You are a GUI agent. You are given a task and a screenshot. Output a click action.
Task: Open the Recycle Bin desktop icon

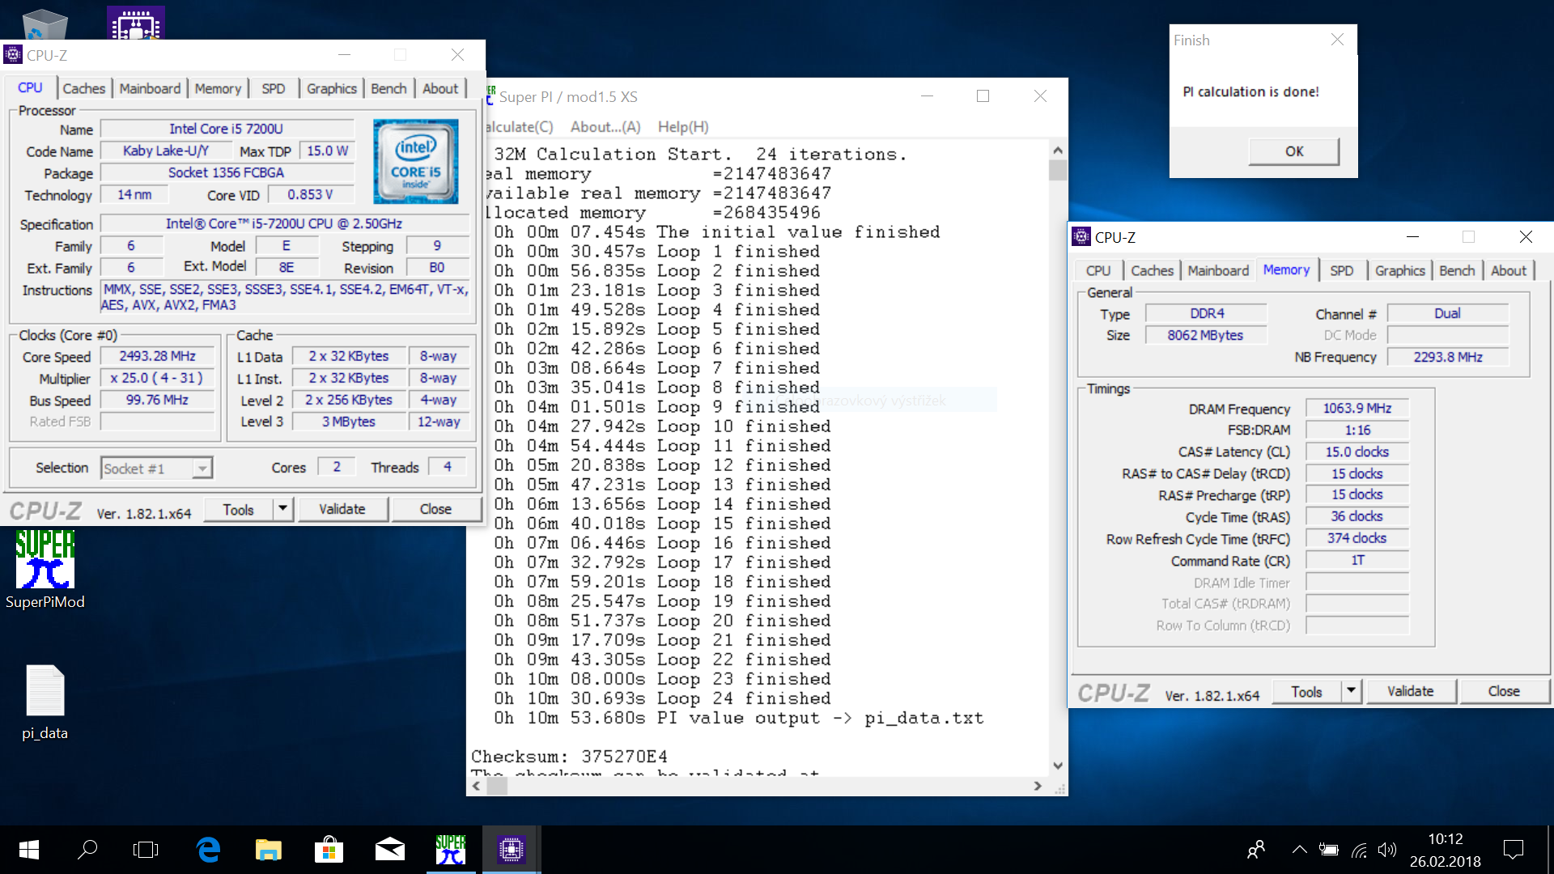(x=45, y=23)
